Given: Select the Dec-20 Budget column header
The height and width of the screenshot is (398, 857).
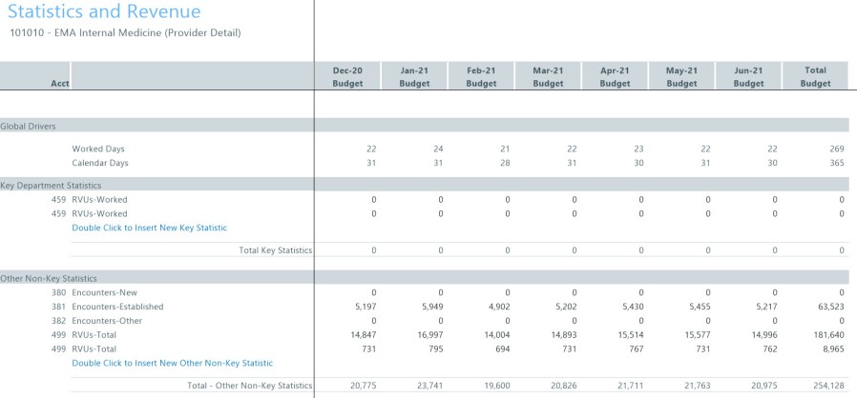Looking at the screenshot, I should (347, 77).
